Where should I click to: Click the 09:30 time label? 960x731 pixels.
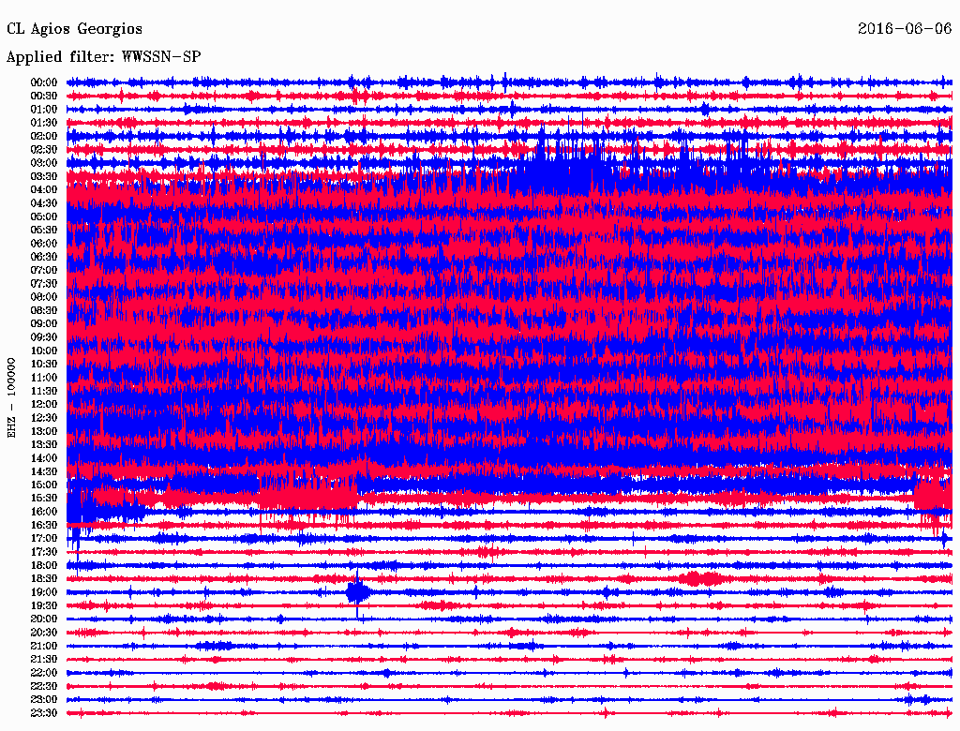coord(44,337)
